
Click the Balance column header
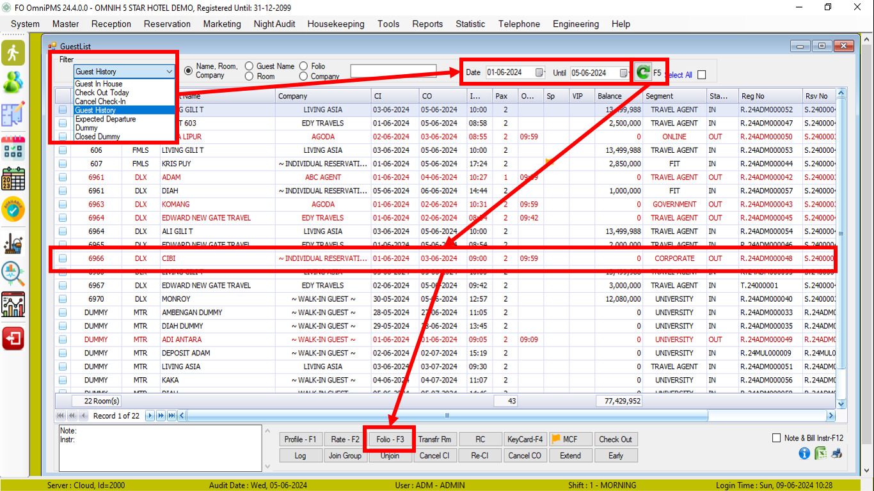coord(619,96)
